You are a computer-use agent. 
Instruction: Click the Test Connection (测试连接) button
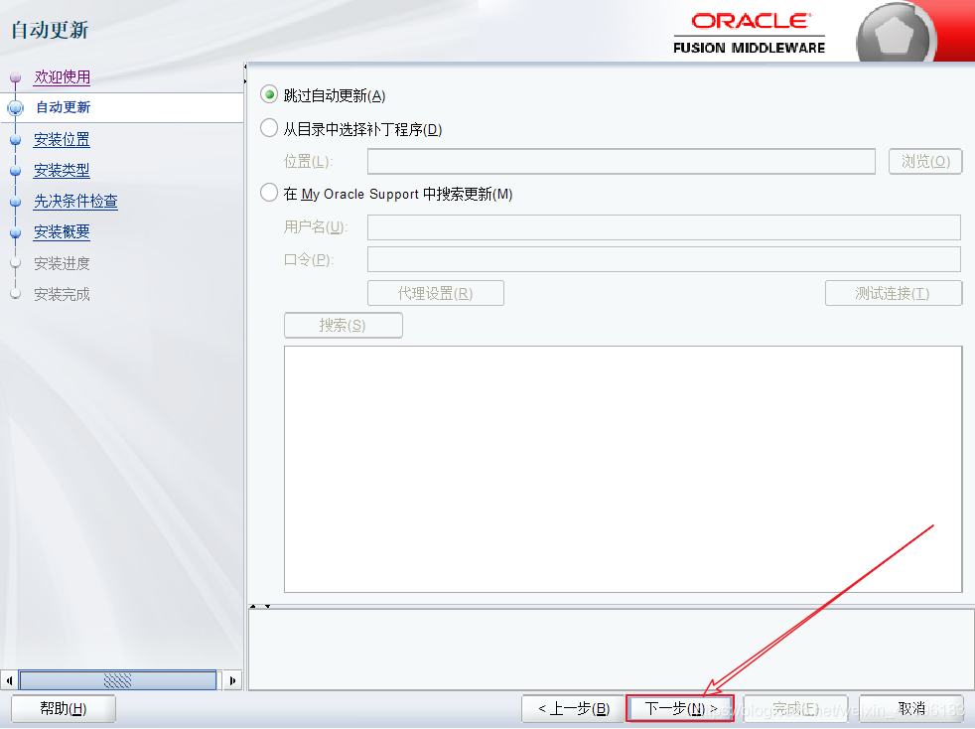893,293
